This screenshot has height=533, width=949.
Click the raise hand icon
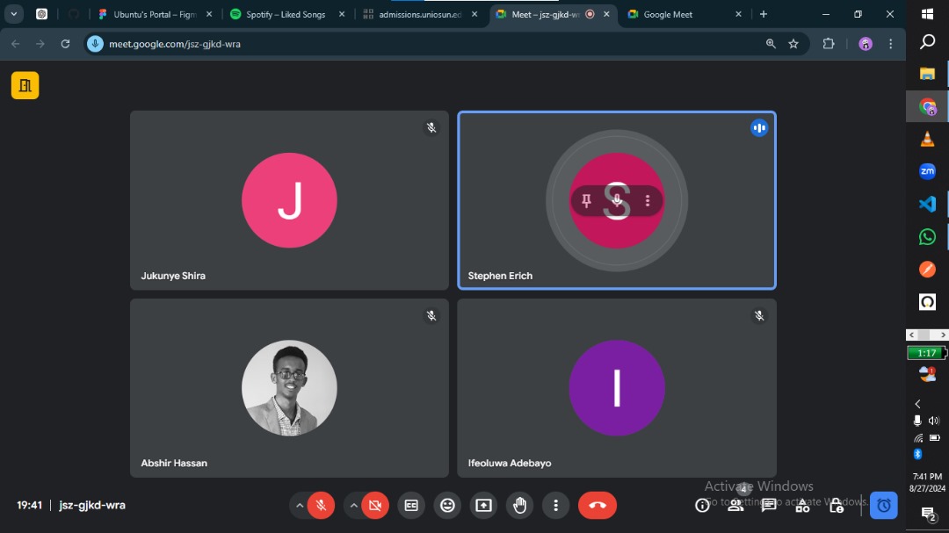pyautogui.click(x=518, y=505)
